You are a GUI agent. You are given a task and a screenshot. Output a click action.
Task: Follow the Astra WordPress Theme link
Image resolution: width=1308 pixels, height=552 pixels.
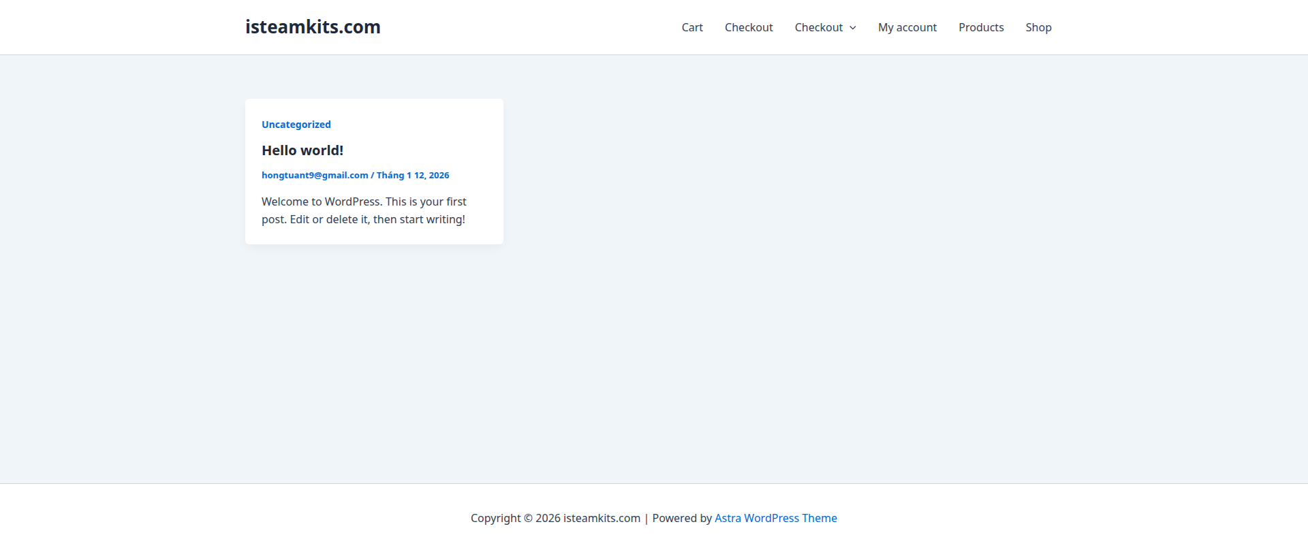(775, 519)
